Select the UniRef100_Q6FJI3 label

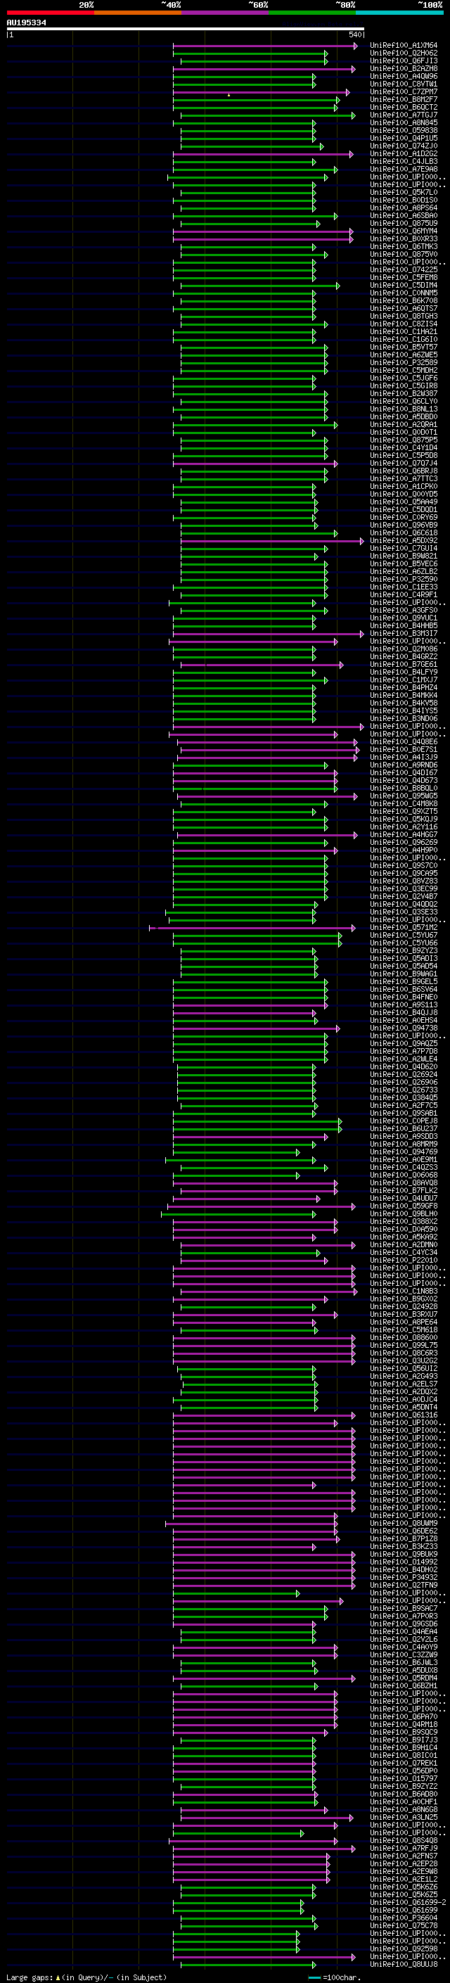pos(404,60)
